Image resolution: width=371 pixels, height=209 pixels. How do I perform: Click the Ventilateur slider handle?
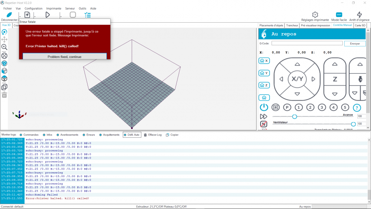353,124
